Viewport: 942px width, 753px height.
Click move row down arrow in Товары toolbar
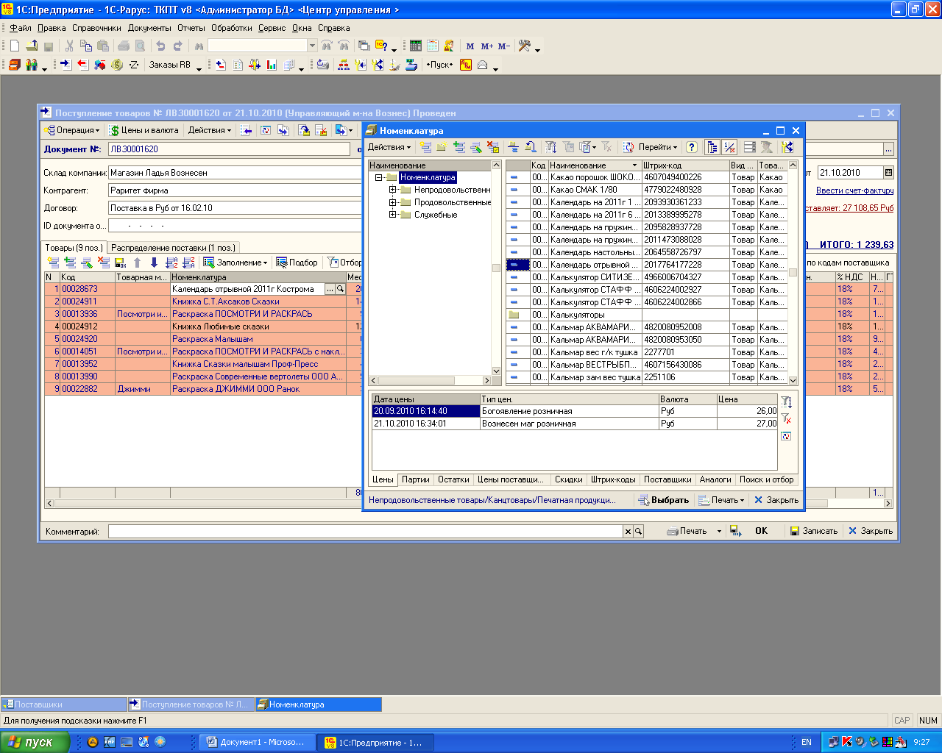coord(154,263)
